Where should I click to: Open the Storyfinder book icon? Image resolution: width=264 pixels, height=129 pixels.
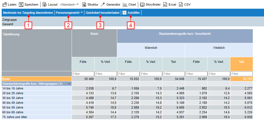pyautogui.click(x=142, y=4)
